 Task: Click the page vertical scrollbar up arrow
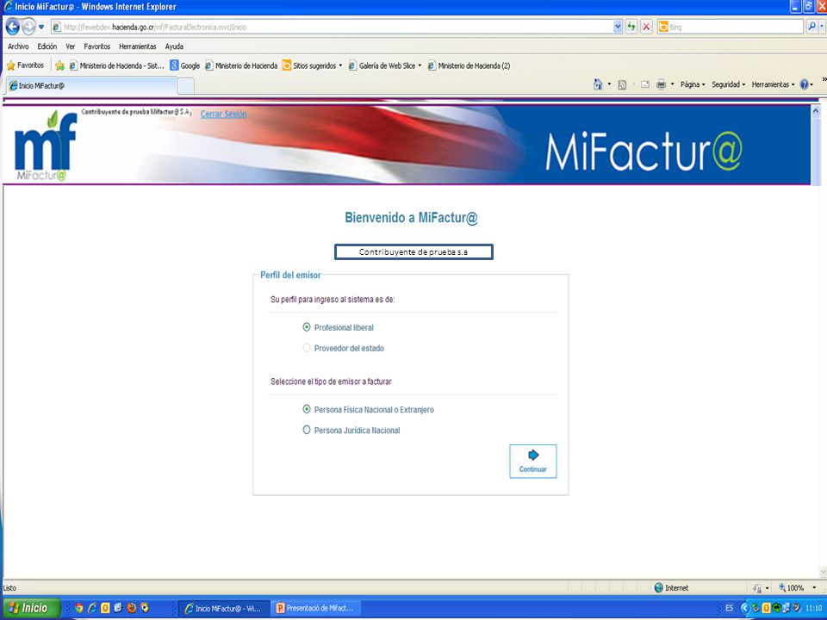tap(816, 111)
